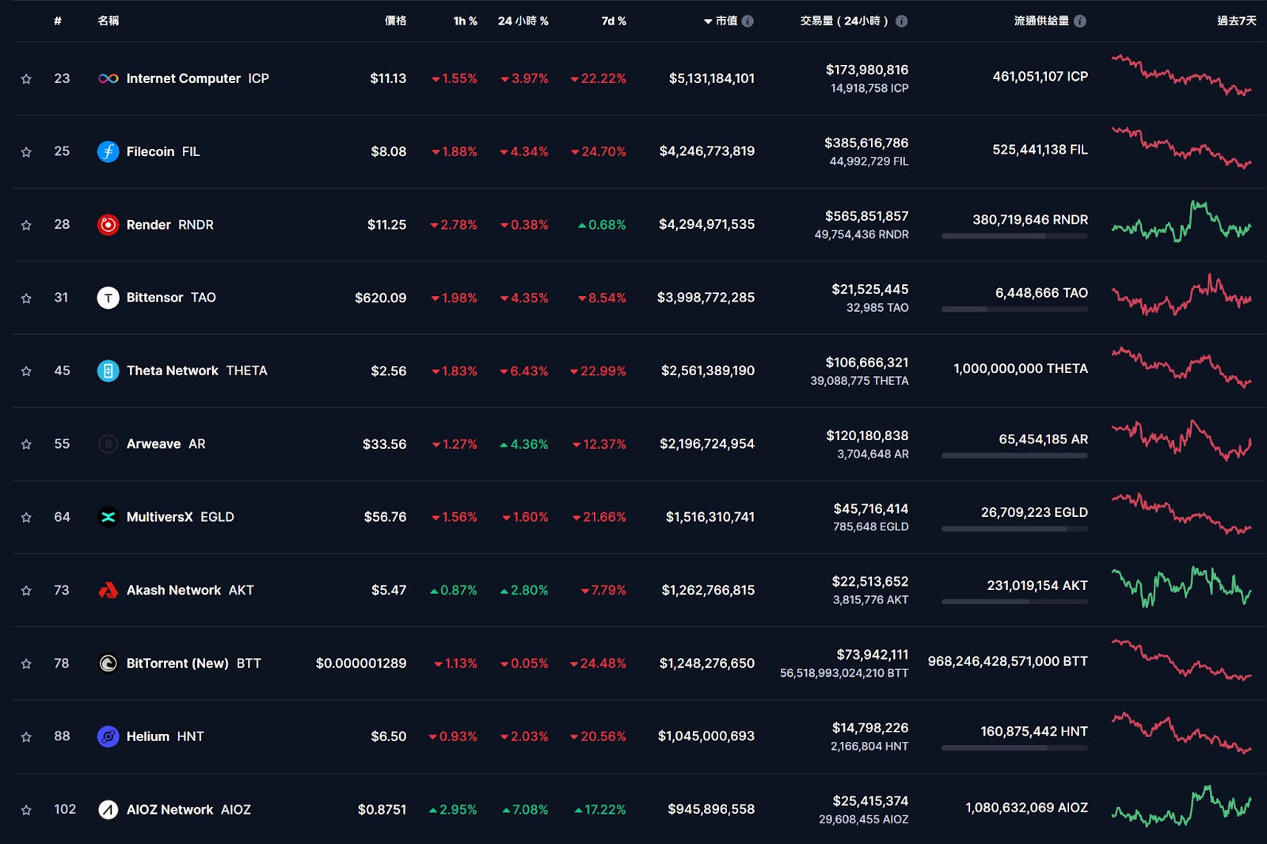Viewport: 1267px width, 844px height.
Task: Open the Bittensor TAO page
Action: 171,298
